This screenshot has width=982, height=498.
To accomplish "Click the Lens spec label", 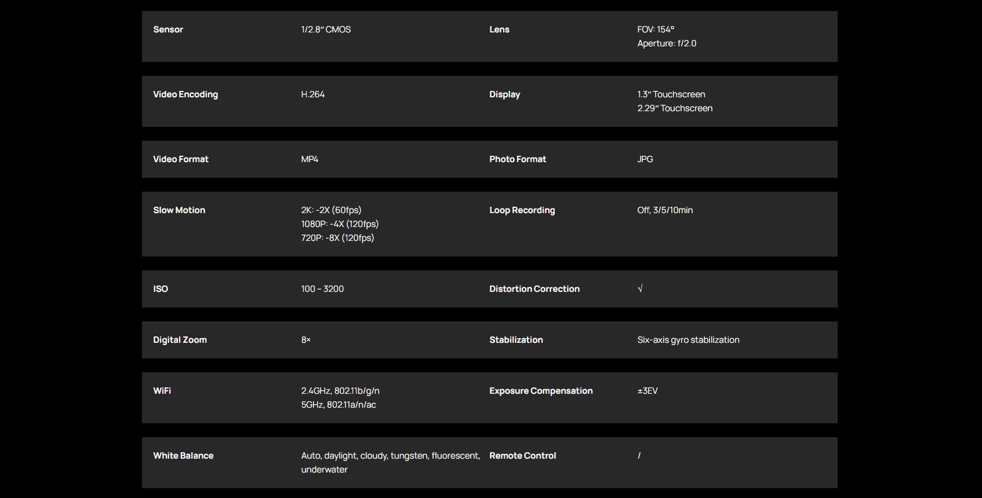I will click(499, 30).
